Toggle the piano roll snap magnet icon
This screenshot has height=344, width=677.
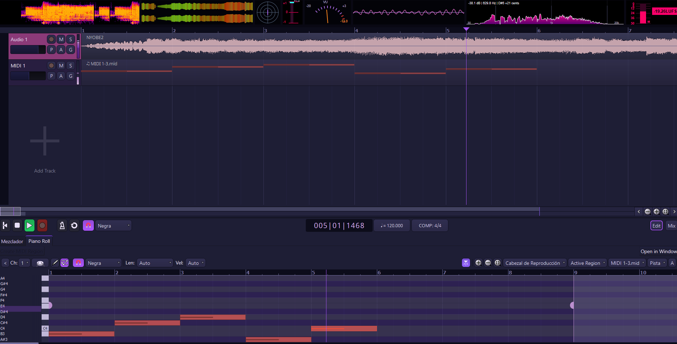[78, 263]
